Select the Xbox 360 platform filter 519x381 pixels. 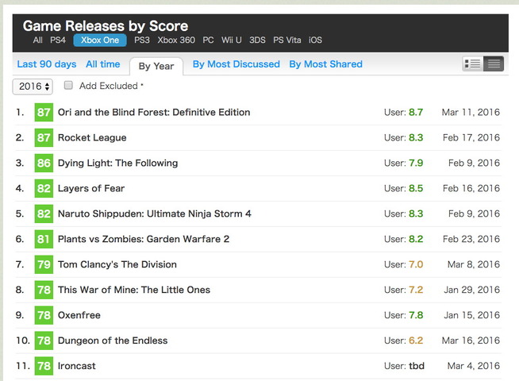pyautogui.click(x=176, y=40)
